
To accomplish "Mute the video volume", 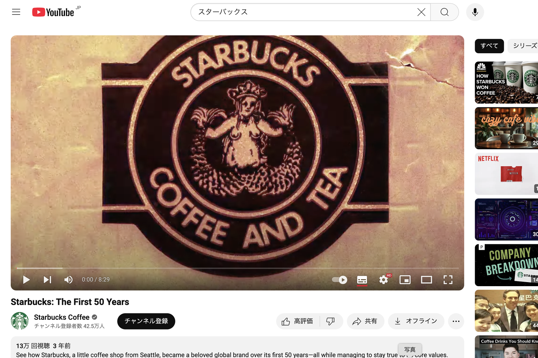I will point(68,280).
